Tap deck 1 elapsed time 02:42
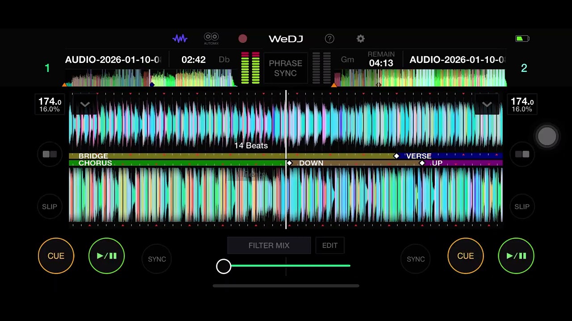This screenshot has width=572, height=321. point(193,60)
